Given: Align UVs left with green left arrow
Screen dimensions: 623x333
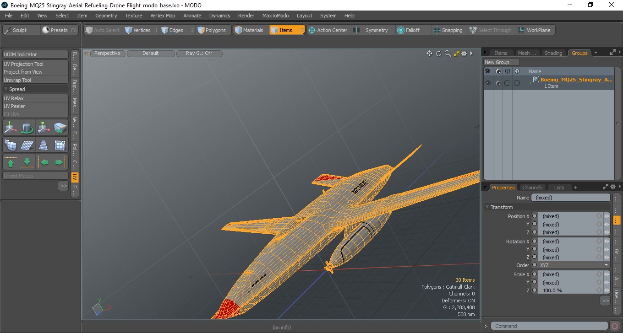Looking at the screenshot, I should pyautogui.click(x=44, y=162).
